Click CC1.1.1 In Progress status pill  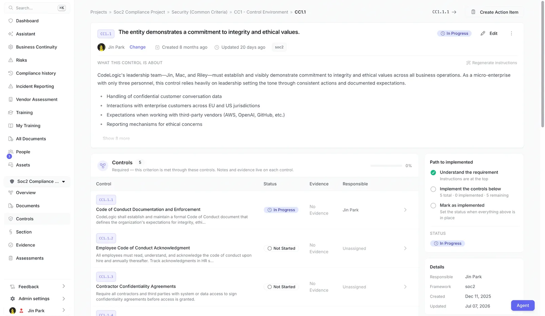click(x=281, y=210)
